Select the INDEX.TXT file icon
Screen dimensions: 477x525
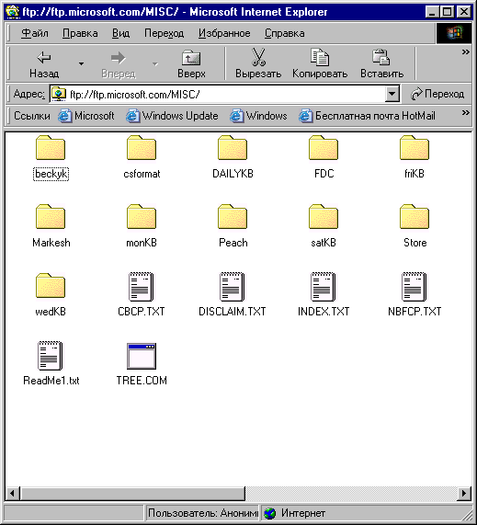[324, 286]
